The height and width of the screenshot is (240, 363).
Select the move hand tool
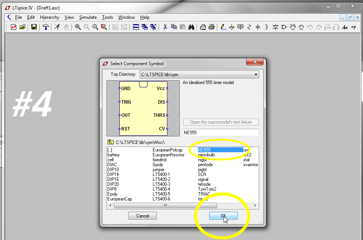pyautogui.click(x=293, y=27)
